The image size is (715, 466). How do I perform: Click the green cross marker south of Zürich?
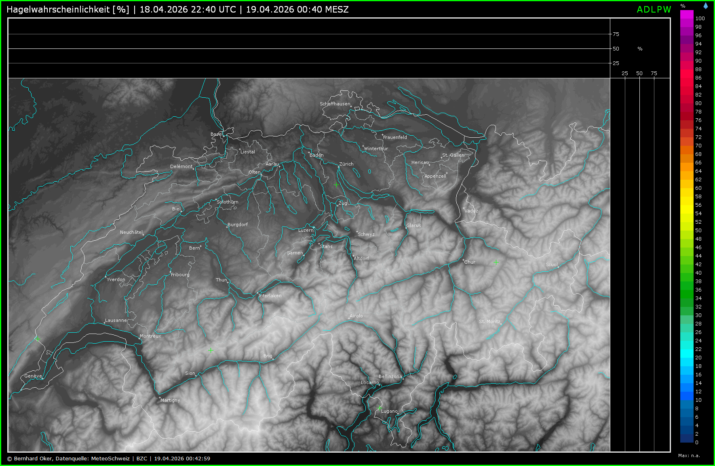pos(337,185)
